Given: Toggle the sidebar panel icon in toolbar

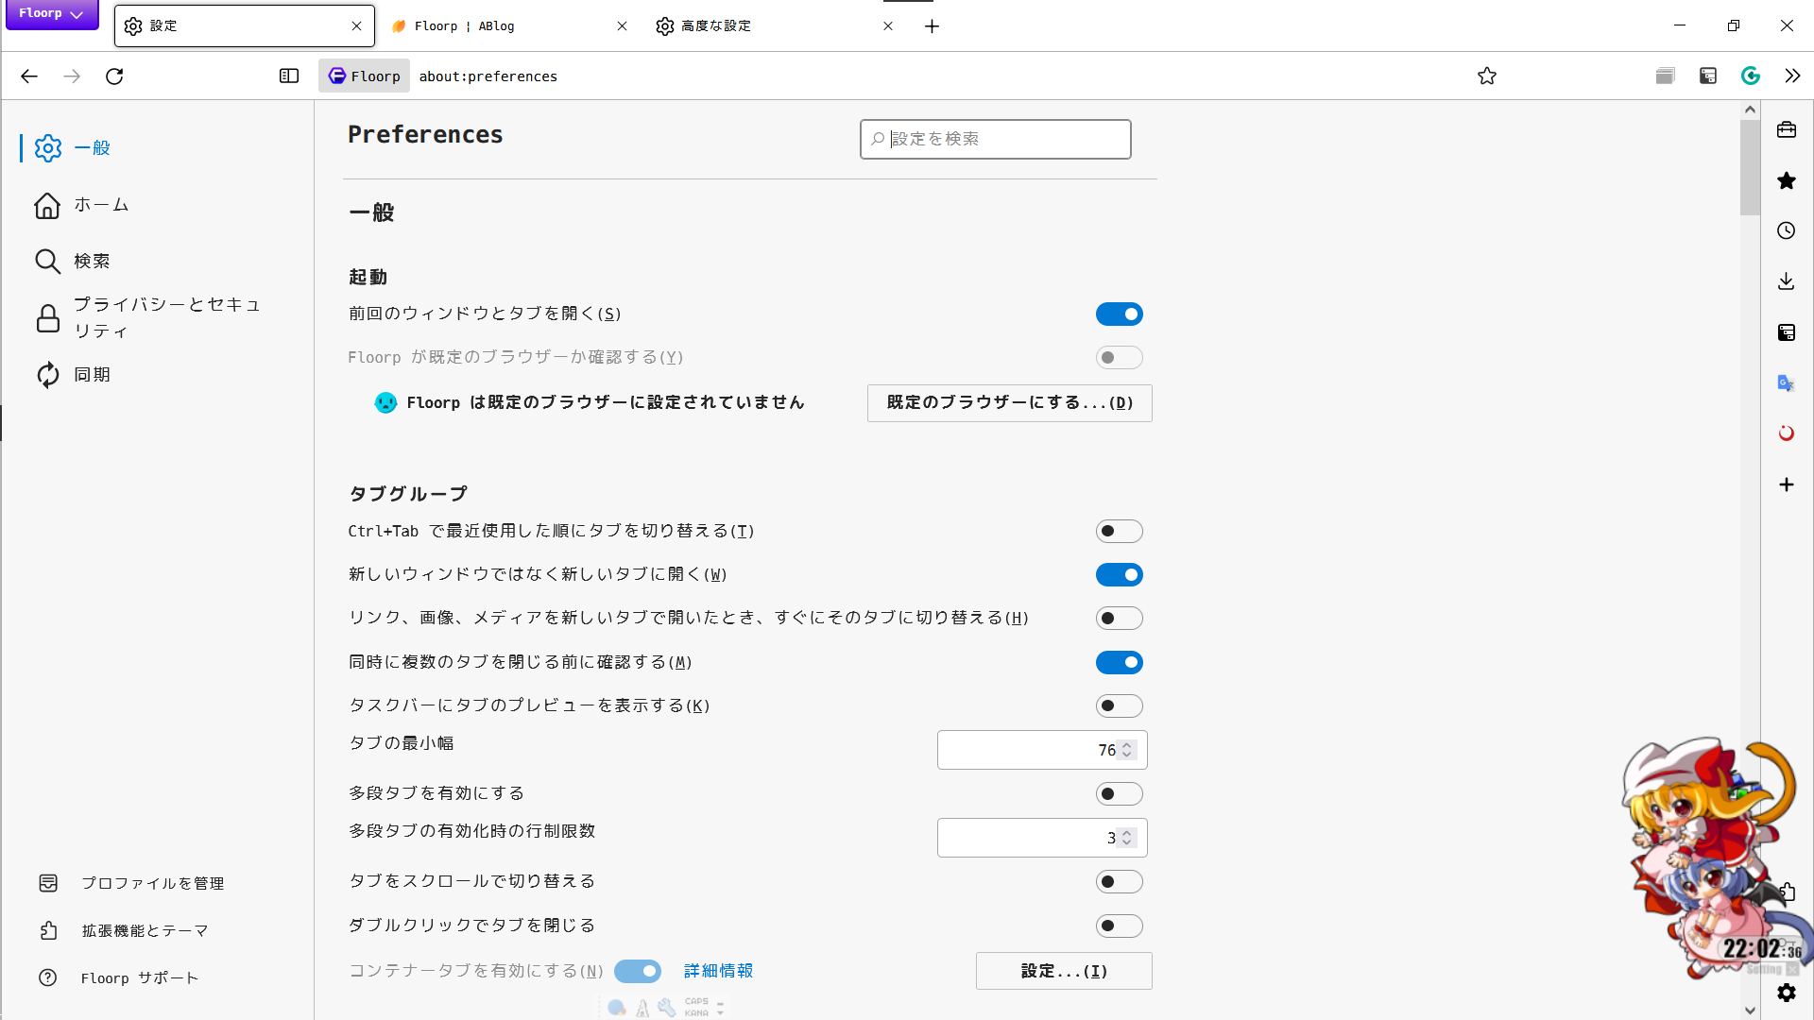Looking at the screenshot, I should [x=289, y=76].
